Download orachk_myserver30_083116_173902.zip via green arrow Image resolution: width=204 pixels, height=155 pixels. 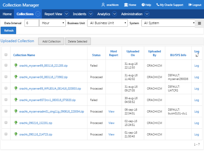[x=16, y=77]
